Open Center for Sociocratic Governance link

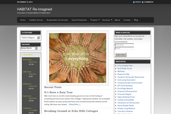coord(131,77)
